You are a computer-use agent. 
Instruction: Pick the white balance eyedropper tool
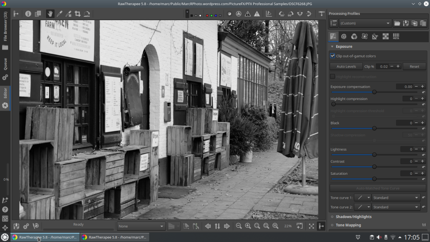(59, 13)
